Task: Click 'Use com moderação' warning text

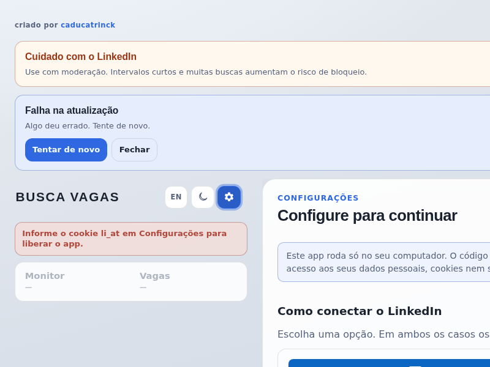Action: 195,72
